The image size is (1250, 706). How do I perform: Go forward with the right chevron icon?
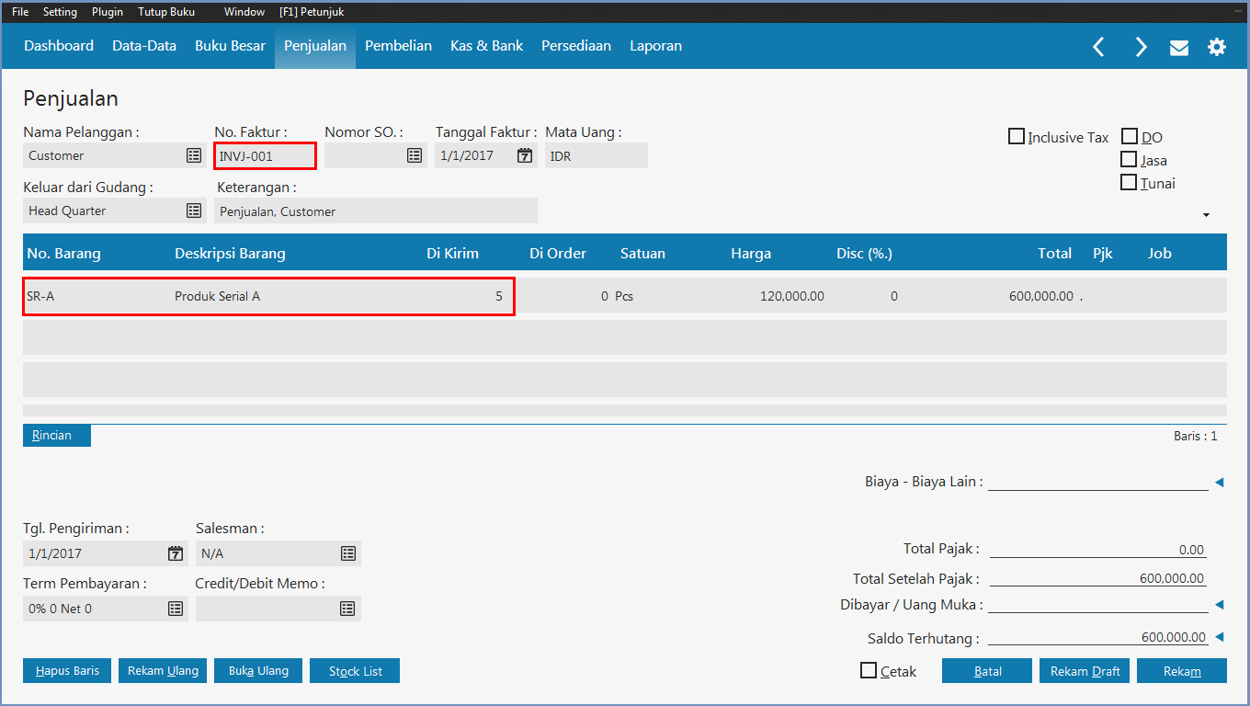click(1141, 47)
